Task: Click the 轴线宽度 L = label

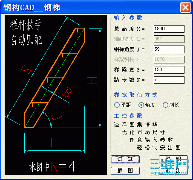Action: [x=130, y=39]
